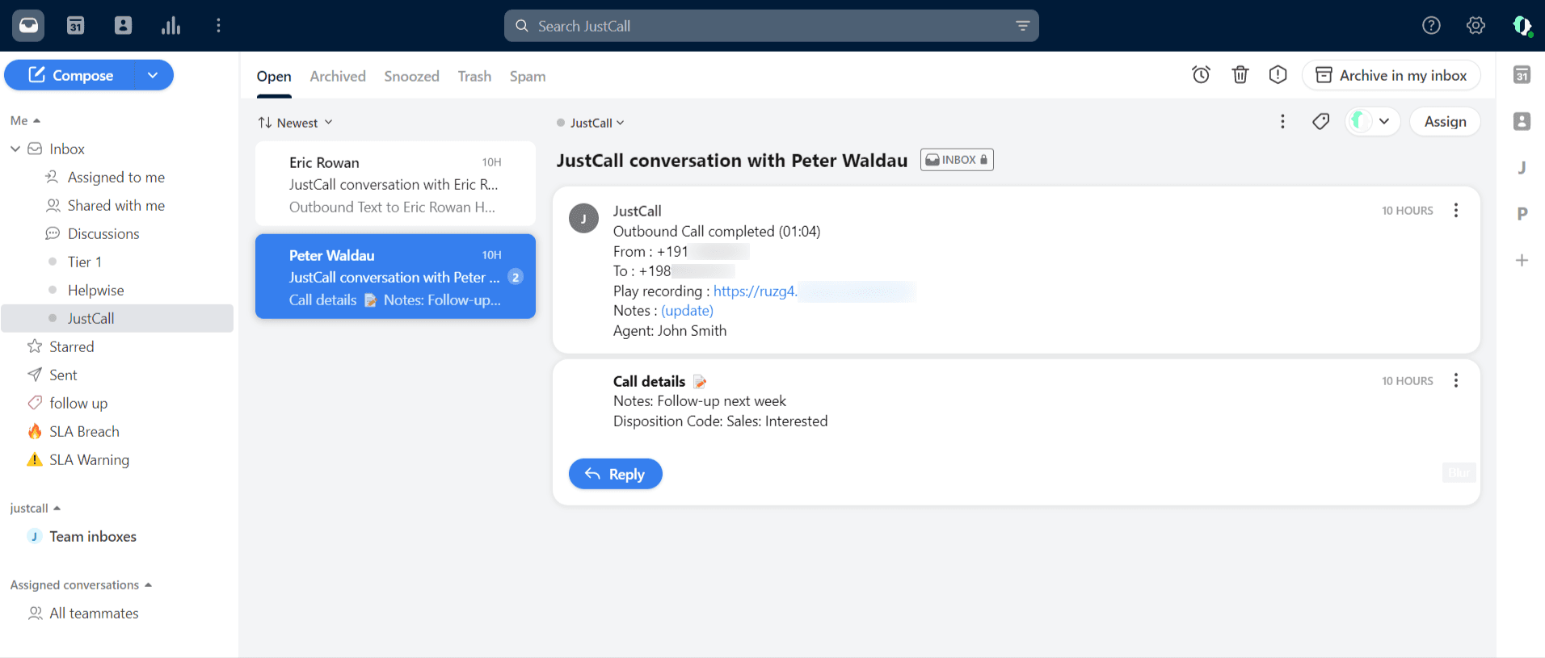1545x658 pixels.
Task: Focus the Search JustCall field
Action: click(x=772, y=26)
